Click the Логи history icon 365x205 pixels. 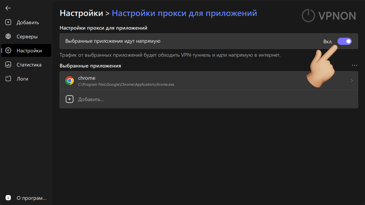click(8, 79)
